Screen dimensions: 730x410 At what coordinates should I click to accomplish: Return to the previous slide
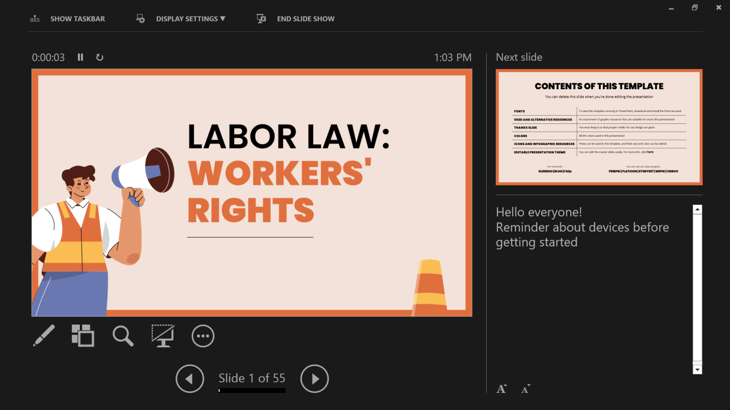(190, 379)
